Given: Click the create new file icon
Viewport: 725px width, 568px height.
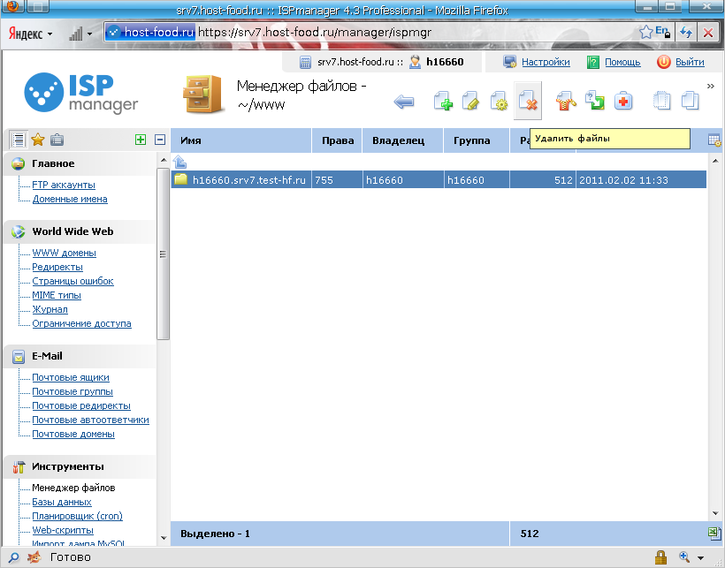Looking at the screenshot, I should coord(442,101).
